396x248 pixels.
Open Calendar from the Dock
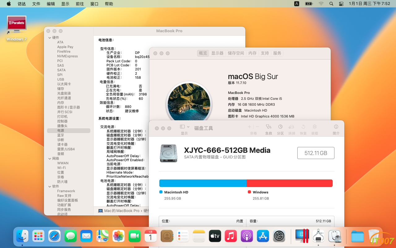pyautogui.click(x=151, y=236)
